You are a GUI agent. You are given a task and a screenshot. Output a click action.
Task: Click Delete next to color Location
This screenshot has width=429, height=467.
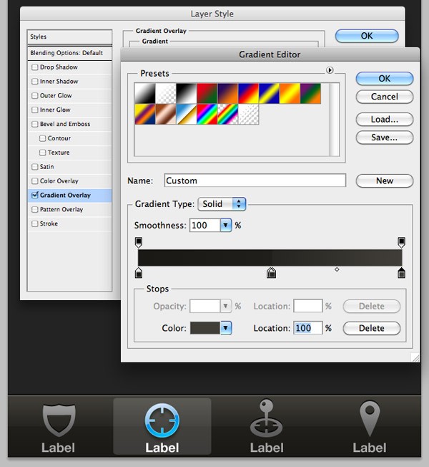coord(372,328)
